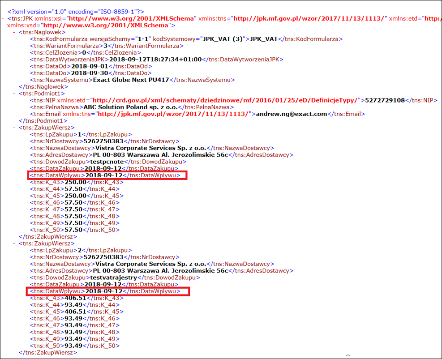Click the andrew.ng@exact.com email value

tap(291, 114)
